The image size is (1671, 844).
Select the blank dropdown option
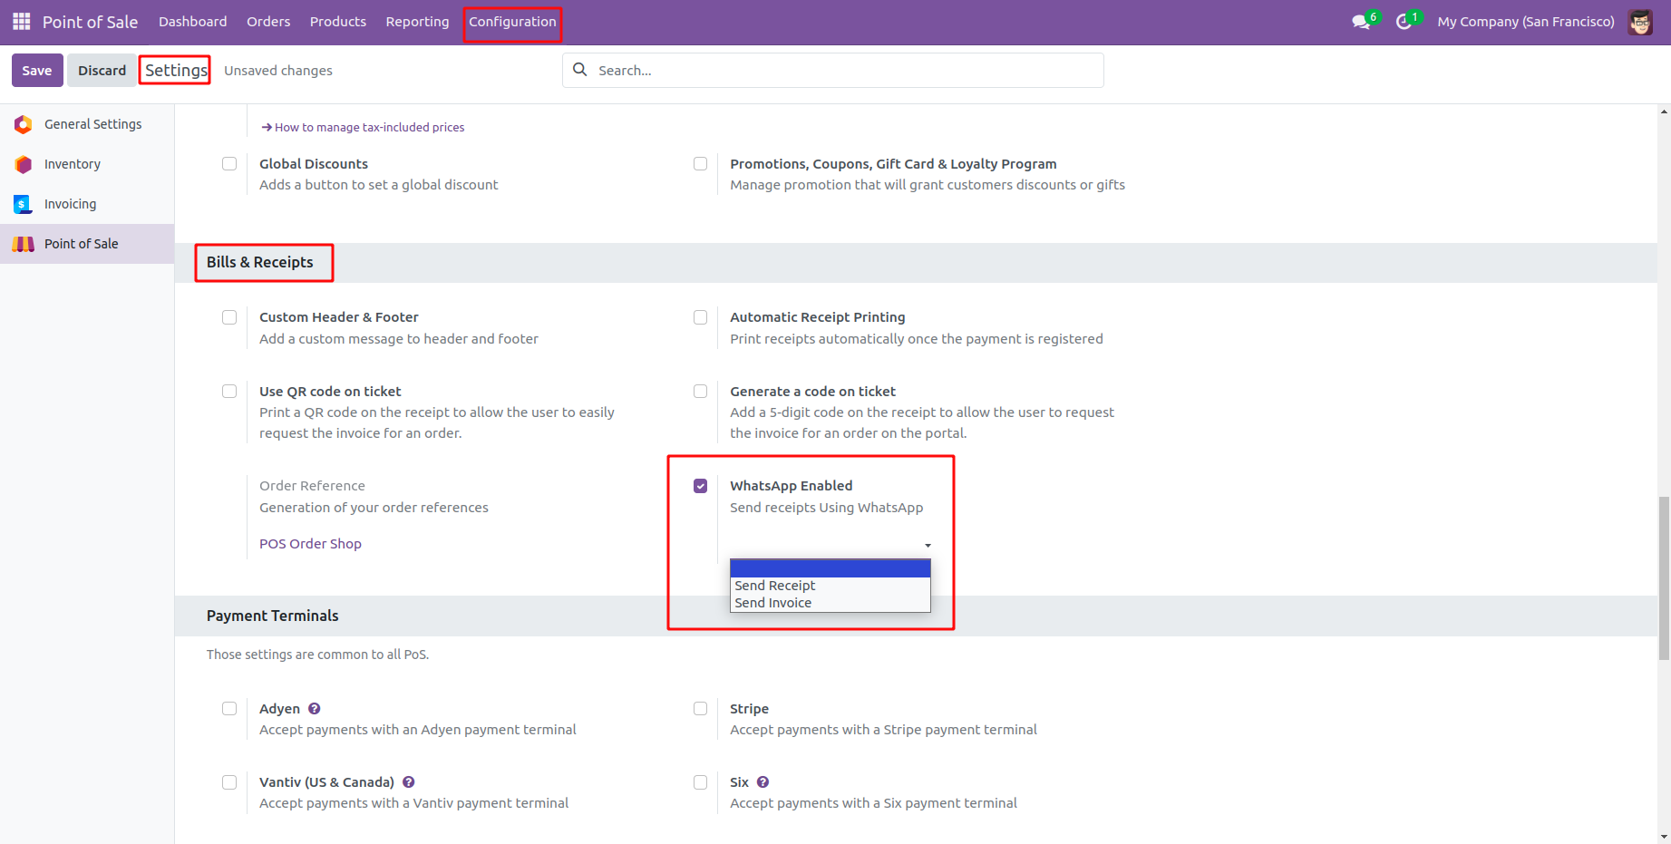(830, 568)
